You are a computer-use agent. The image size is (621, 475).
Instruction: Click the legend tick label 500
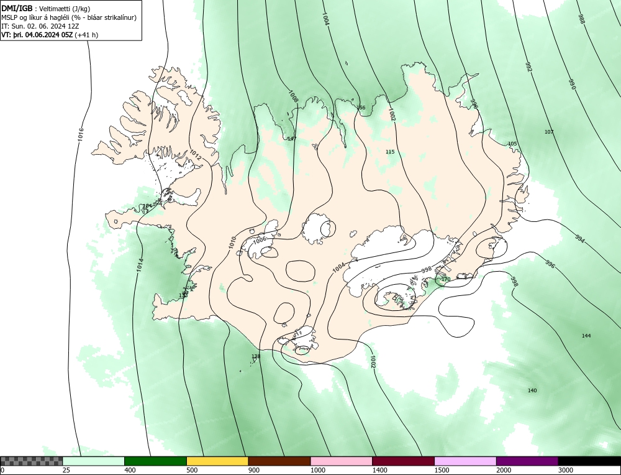[x=192, y=470]
